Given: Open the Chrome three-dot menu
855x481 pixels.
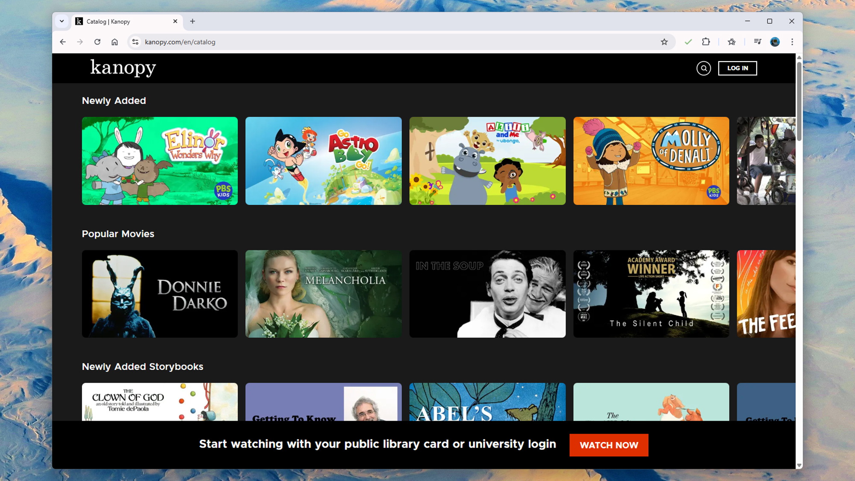Looking at the screenshot, I should pyautogui.click(x=792, y=42).
